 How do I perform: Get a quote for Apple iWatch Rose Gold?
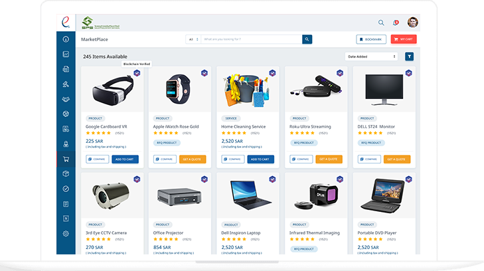(x=193, y=159)
